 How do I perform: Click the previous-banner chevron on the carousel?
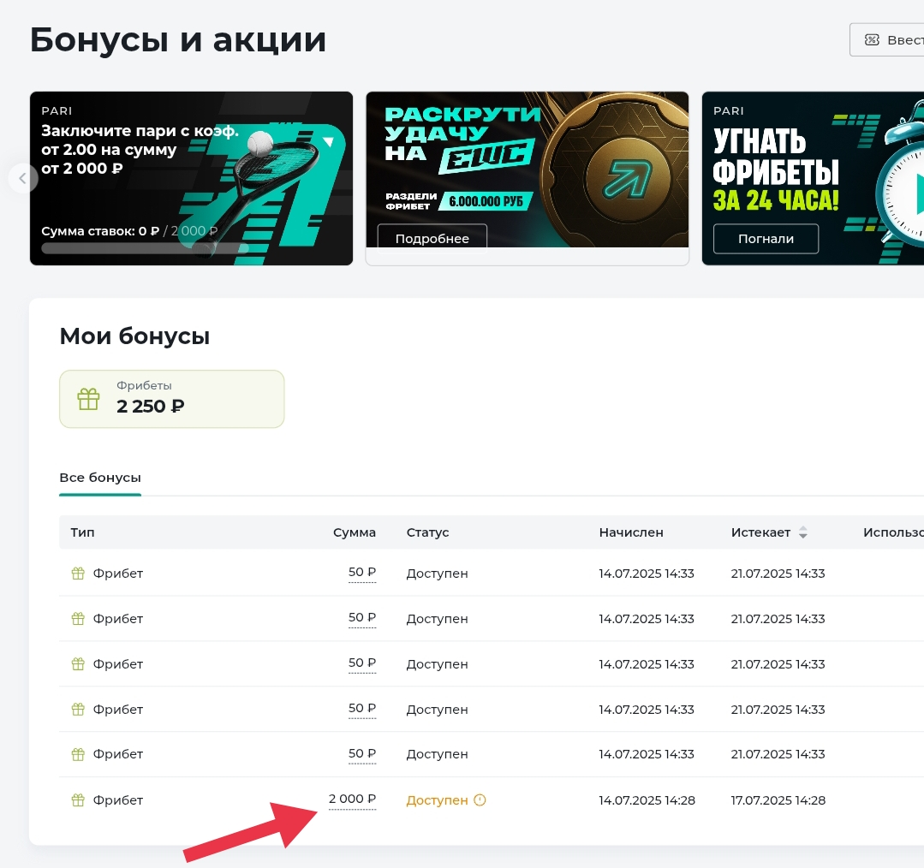tap(22, 178)
